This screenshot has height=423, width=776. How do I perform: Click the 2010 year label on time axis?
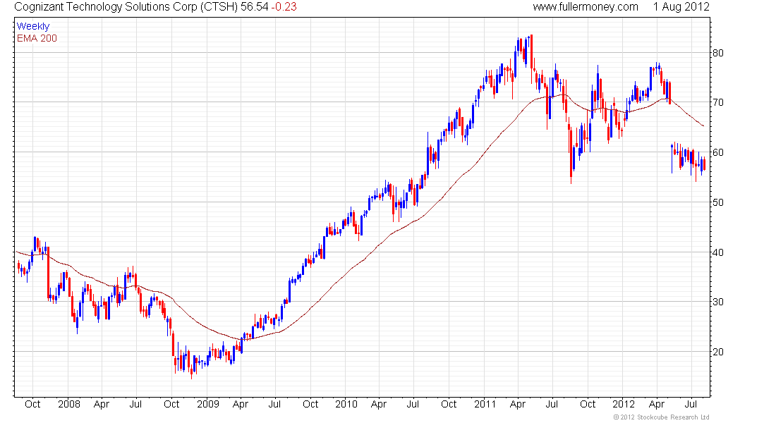pyautogui.click(x=346, y=404)
